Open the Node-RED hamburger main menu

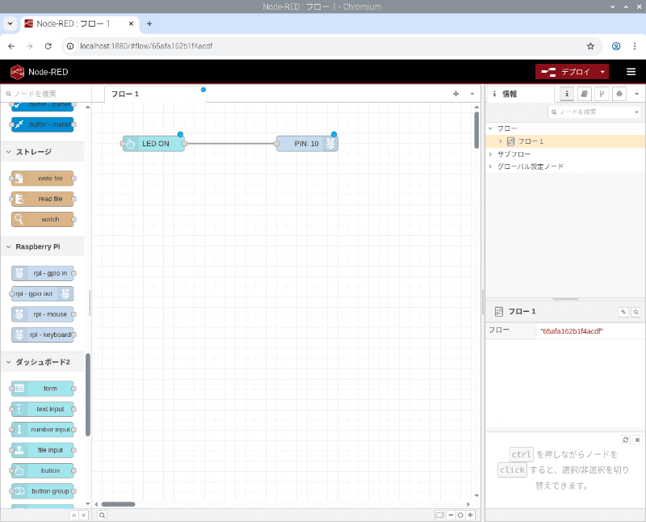631,72
